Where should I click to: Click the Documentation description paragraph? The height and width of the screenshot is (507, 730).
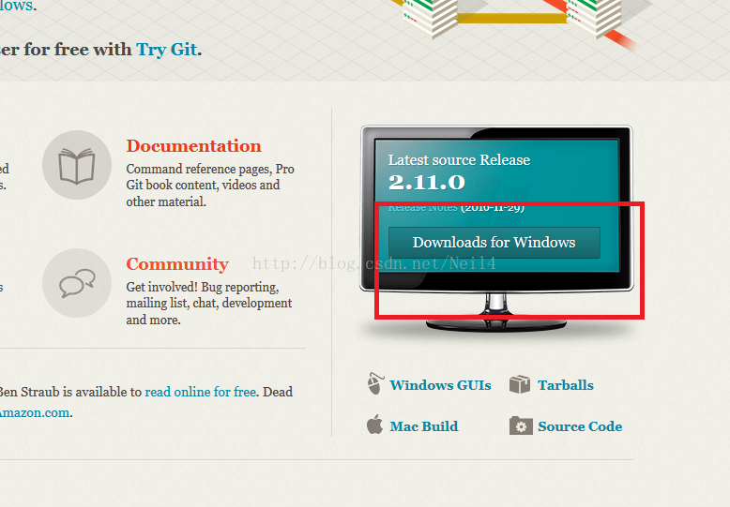(210, 186)
